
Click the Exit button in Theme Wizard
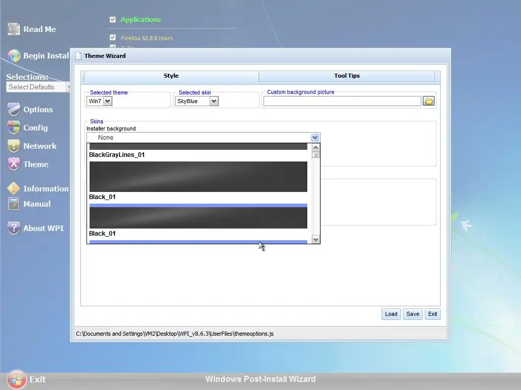432,314
